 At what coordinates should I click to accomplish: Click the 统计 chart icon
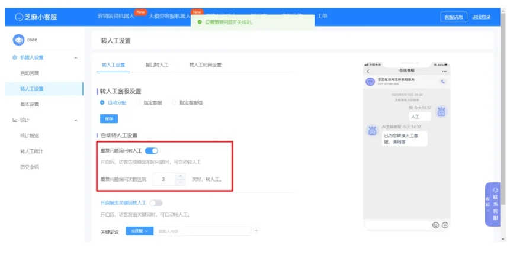[x=15, y=120]
